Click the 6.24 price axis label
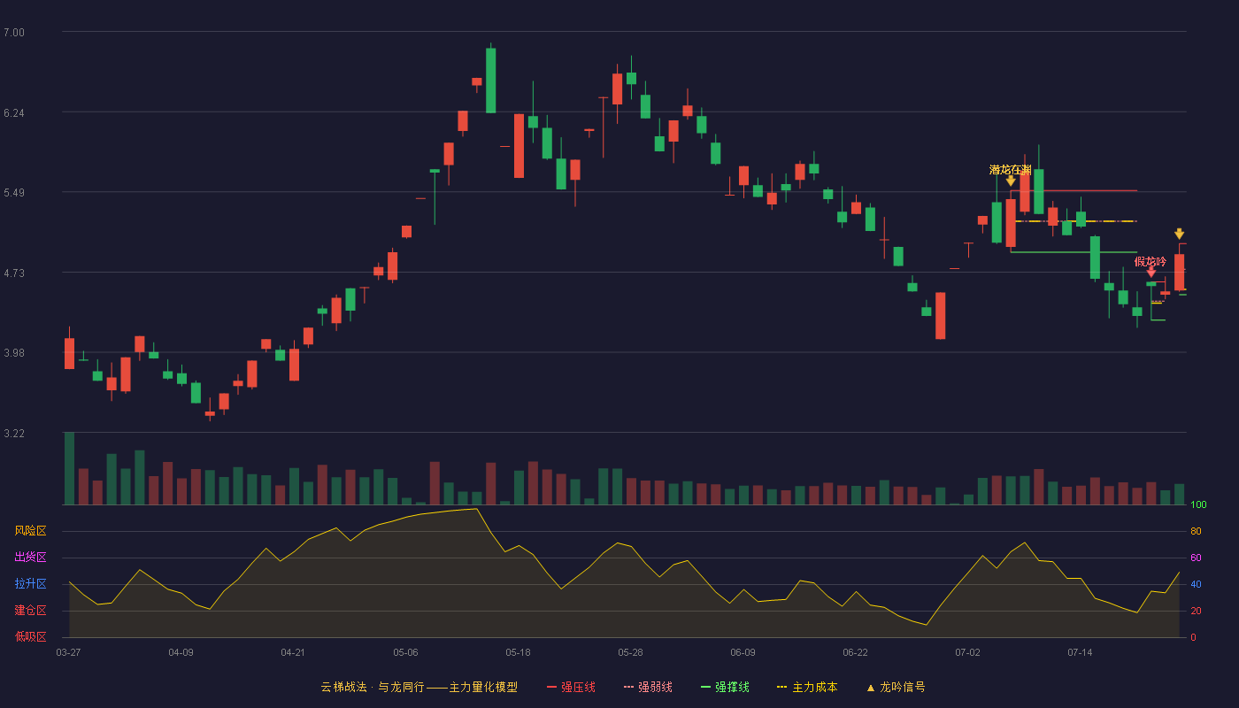The image size is (1239, 708). [x=14, y=113]
